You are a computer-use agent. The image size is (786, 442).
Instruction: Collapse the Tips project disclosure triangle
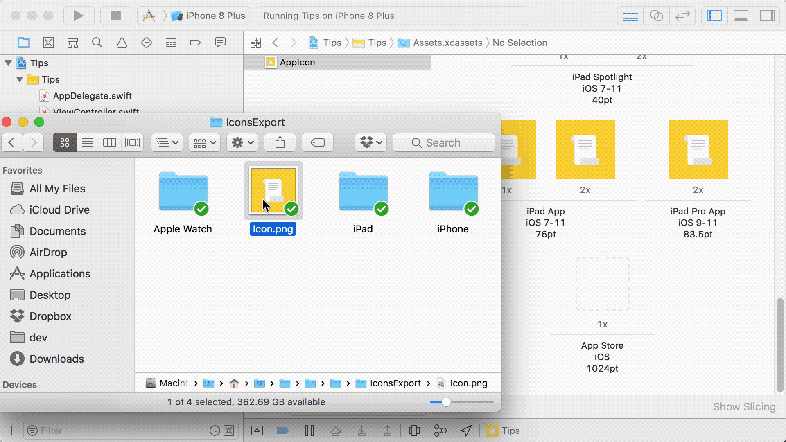[x=8, y=63]
